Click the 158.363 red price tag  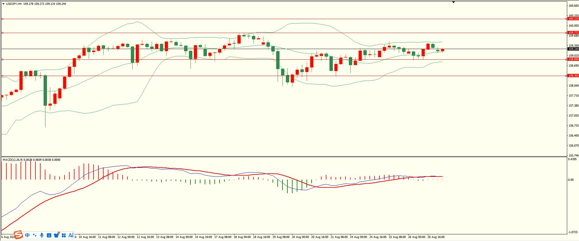pos(573,76)
